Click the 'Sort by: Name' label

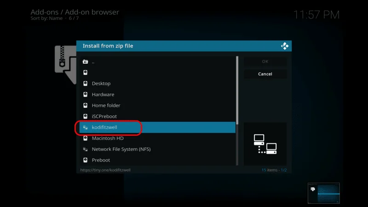coord(46,18)
